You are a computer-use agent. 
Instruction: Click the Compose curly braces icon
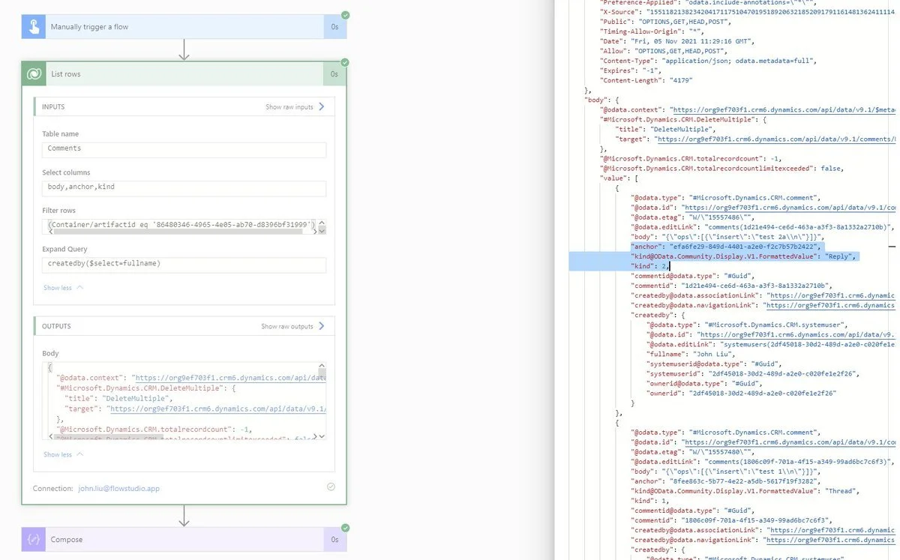pyautogui.click(x=34, y=539)
